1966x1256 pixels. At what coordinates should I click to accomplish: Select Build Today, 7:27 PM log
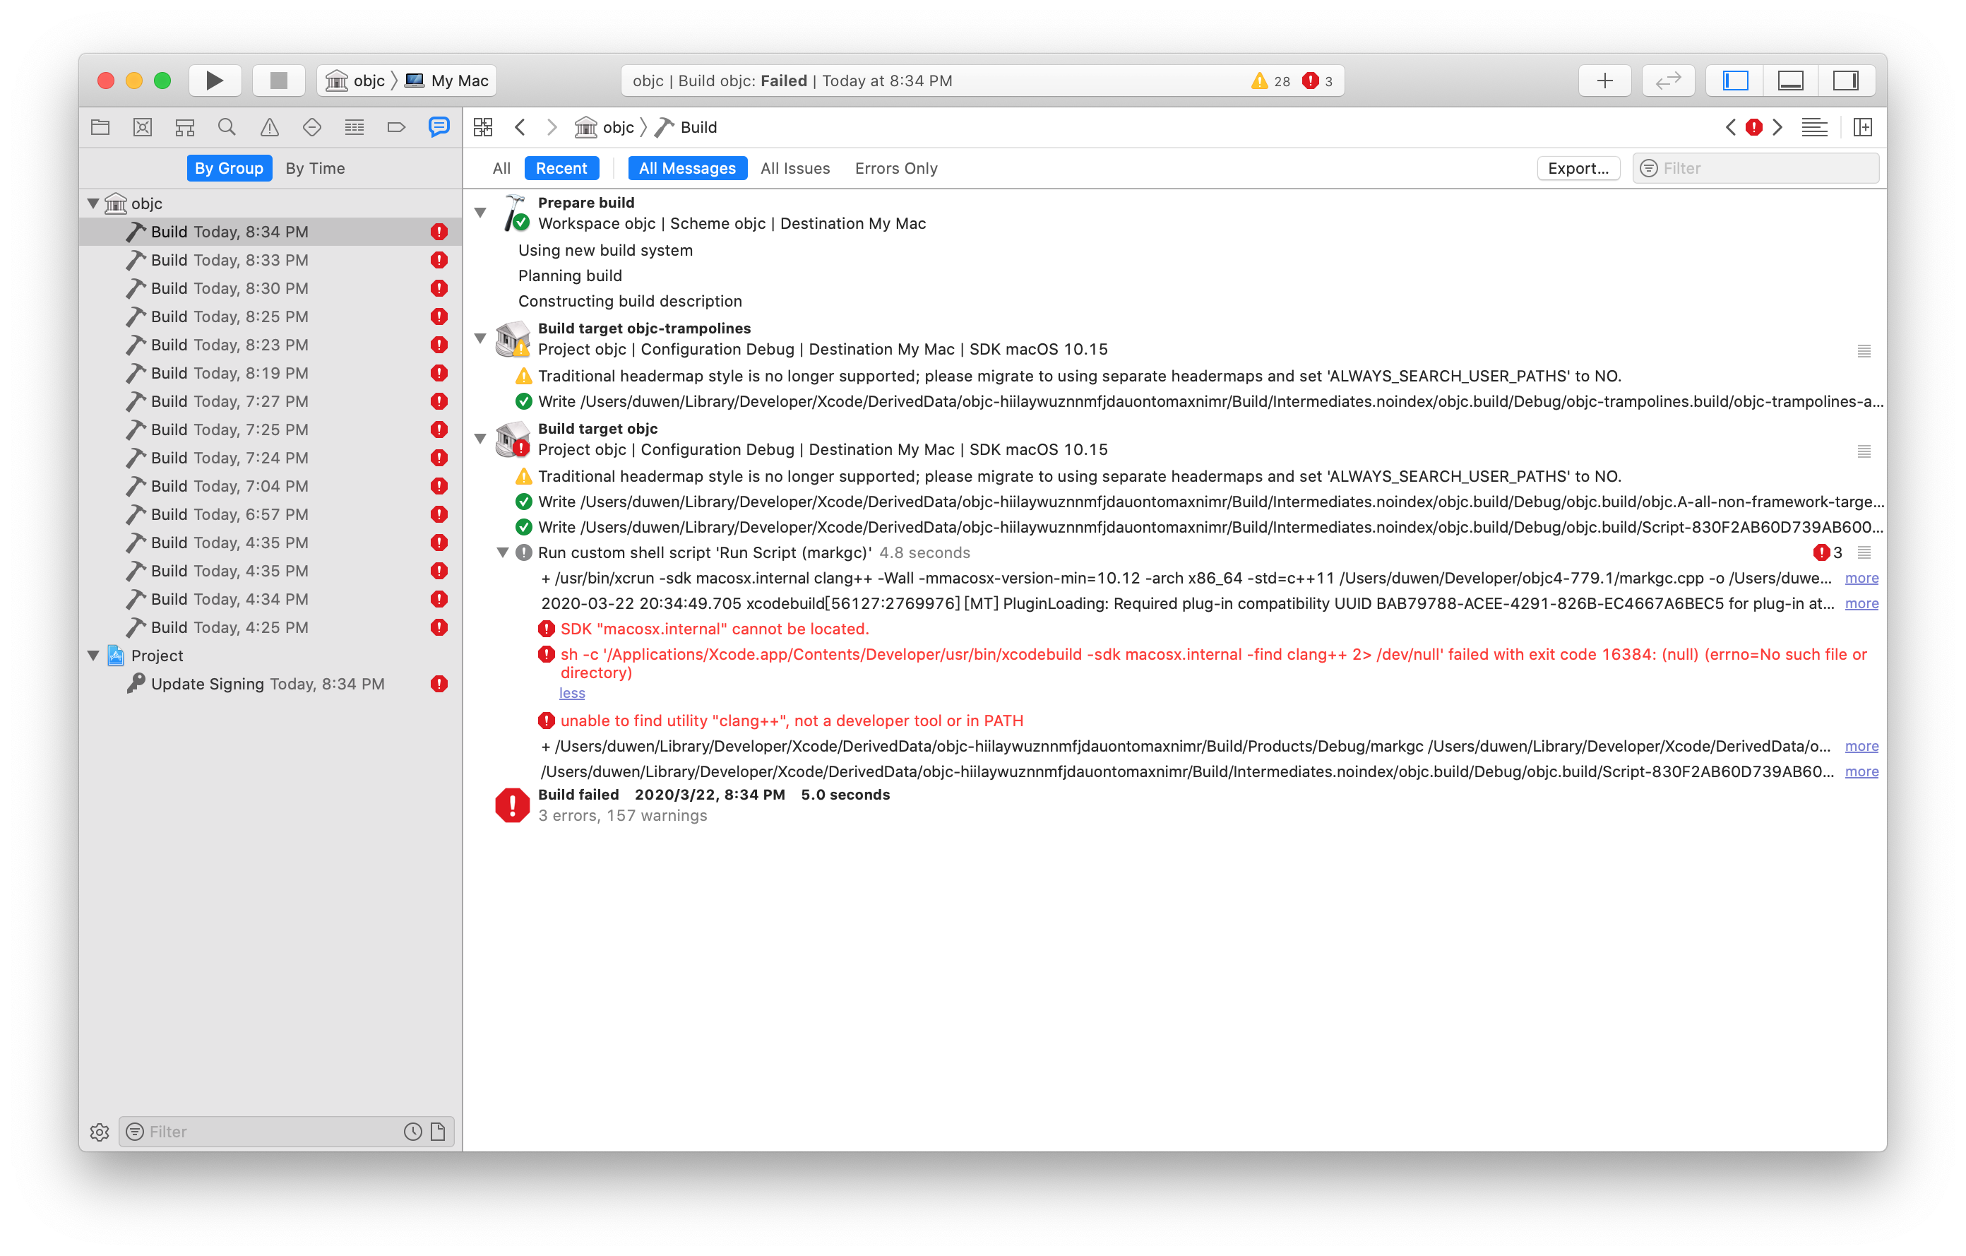pyautogui.click(x=271, y=401)
